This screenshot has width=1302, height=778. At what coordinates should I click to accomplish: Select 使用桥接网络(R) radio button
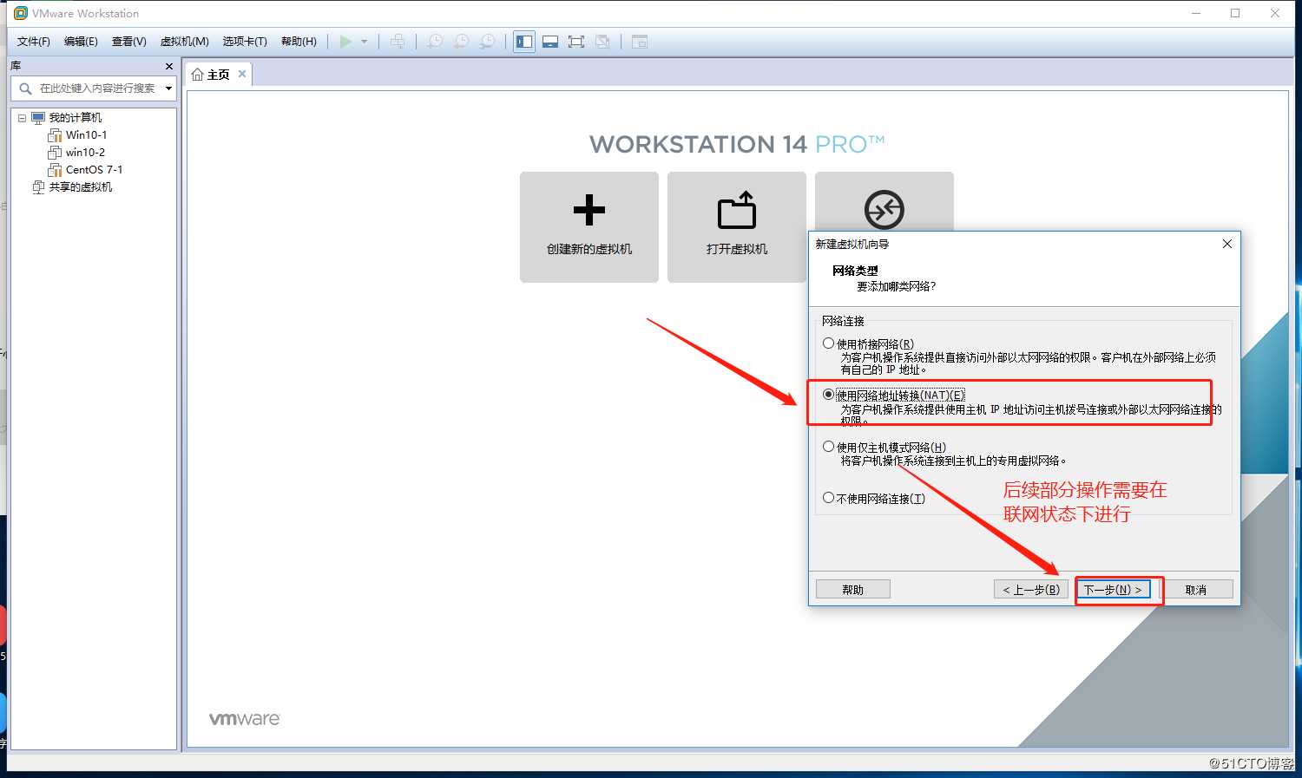[828, 343]
